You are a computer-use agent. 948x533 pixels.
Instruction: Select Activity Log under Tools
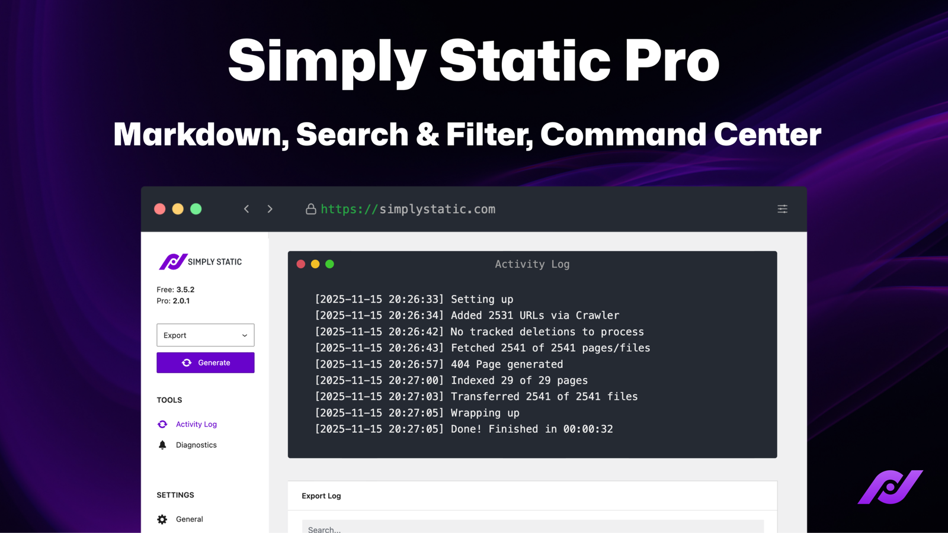196,424
